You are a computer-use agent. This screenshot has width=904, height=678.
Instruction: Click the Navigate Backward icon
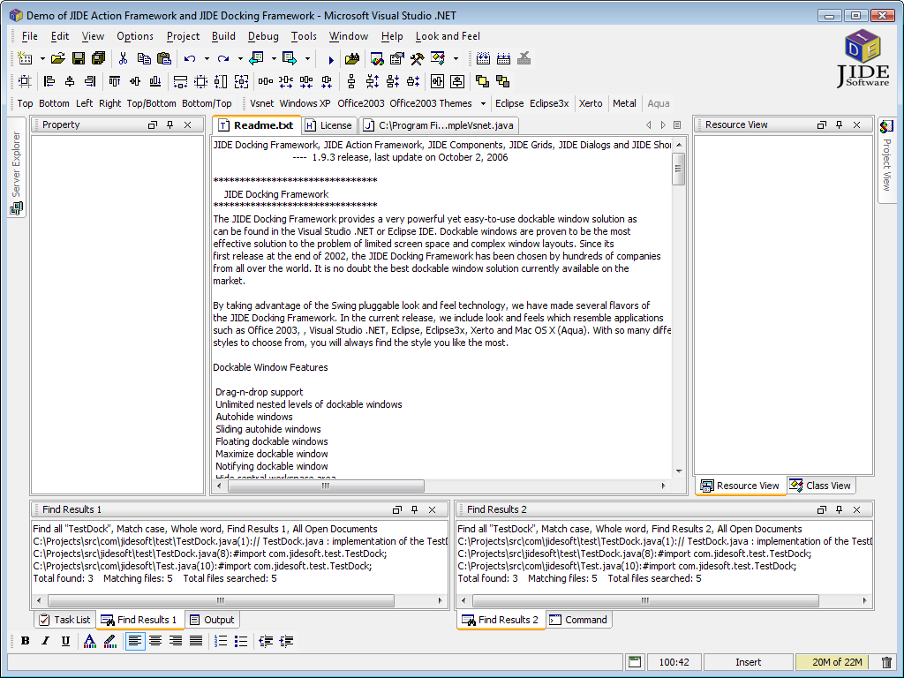pyautogui.click(x=257, y=58)
